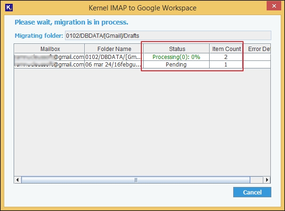Image resolution: width=285 pixels, height=211 pixels.
Task: Click the 'Please wait, migration is in process' heading
Action: coord(72,22)
